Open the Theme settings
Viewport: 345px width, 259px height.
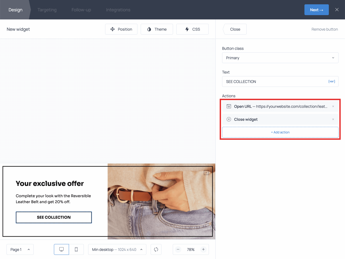coord(157,29)
